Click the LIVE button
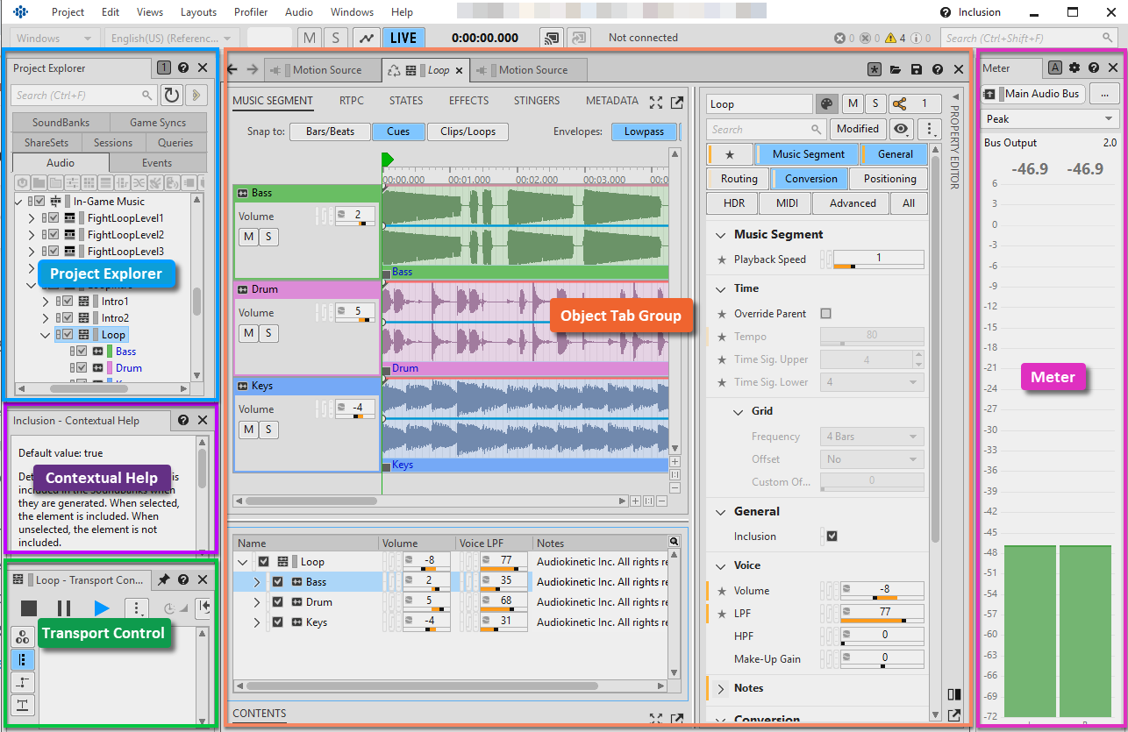Image resolution: width=1128 pixels, height=732 pixels. coord(403,38)
